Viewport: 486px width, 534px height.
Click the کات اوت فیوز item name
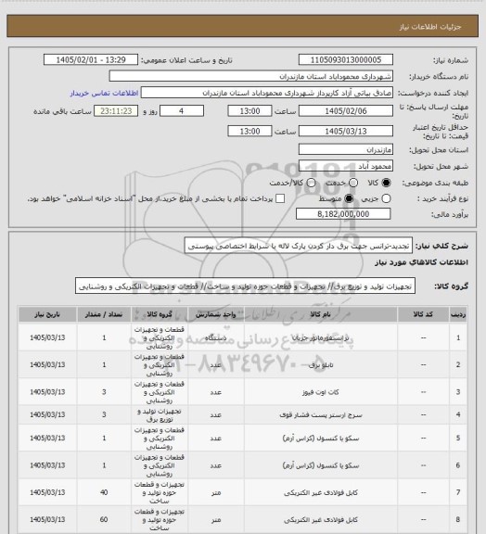coord(321,392)
